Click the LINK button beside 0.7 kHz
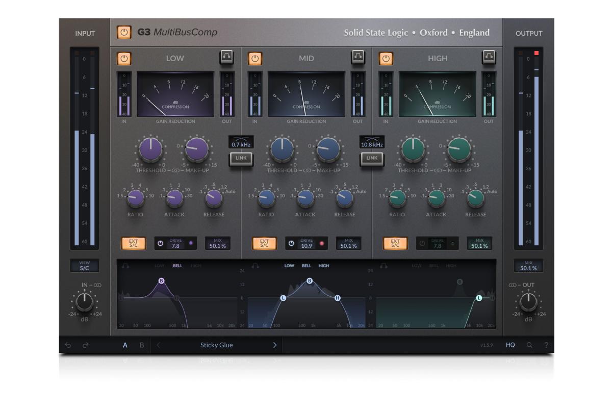This screenshot has height=411, width=612. 241,159
